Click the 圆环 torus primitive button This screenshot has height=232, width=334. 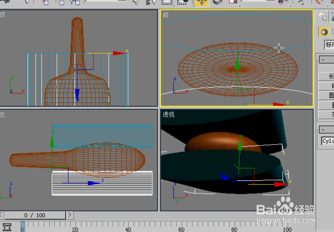point(326,105)
